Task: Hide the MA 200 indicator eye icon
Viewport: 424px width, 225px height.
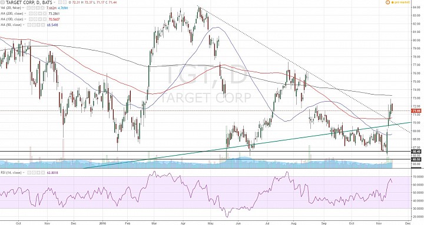Action: pos(31,14)
